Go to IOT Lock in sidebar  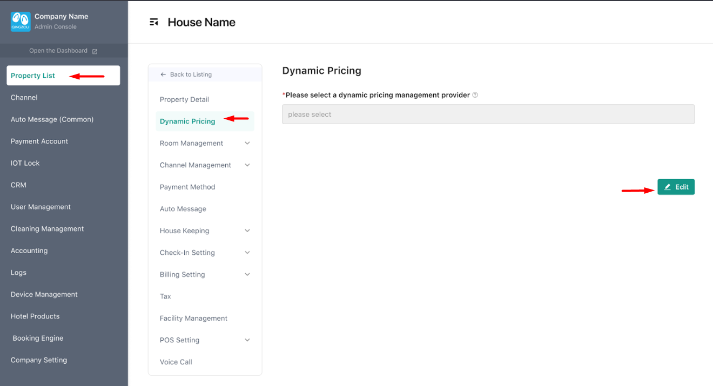tap(25, 163)
